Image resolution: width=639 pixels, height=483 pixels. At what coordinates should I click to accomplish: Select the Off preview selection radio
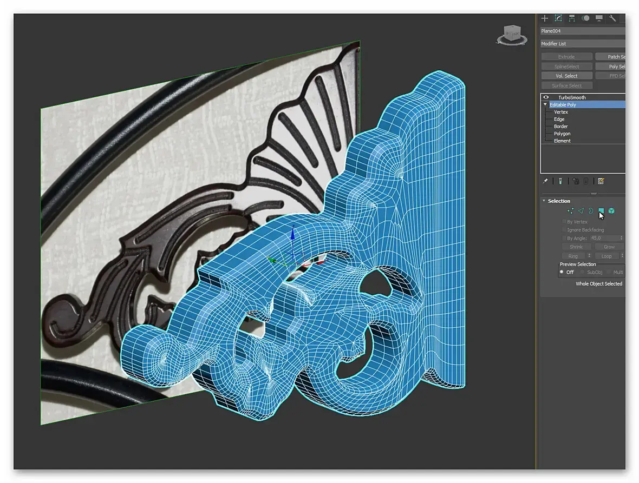point(562,272)
